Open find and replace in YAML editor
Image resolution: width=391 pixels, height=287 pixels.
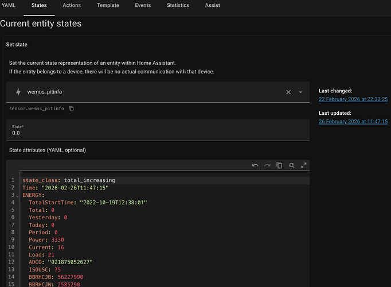click(291, 165)
